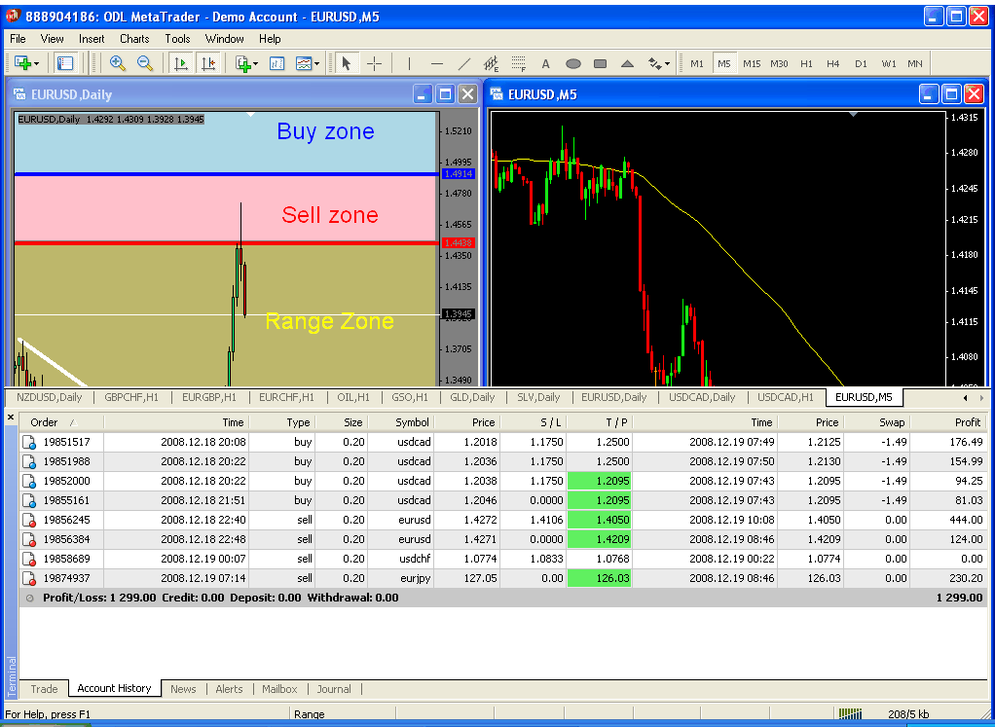Select order 19856245 row in Account History
The height and width of the screenshot is (727, 995).
point(503,521)
